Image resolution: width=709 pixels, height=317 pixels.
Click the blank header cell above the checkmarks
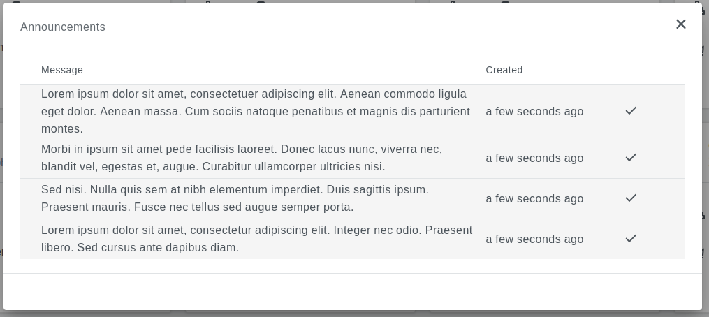[631, 70]
